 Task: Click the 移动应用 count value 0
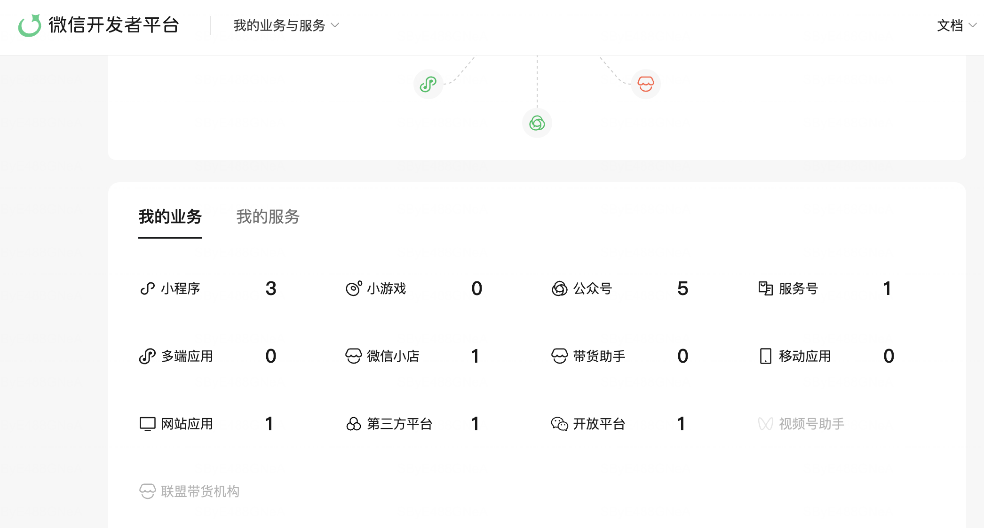pyautogui.click(x=889, y=356)
